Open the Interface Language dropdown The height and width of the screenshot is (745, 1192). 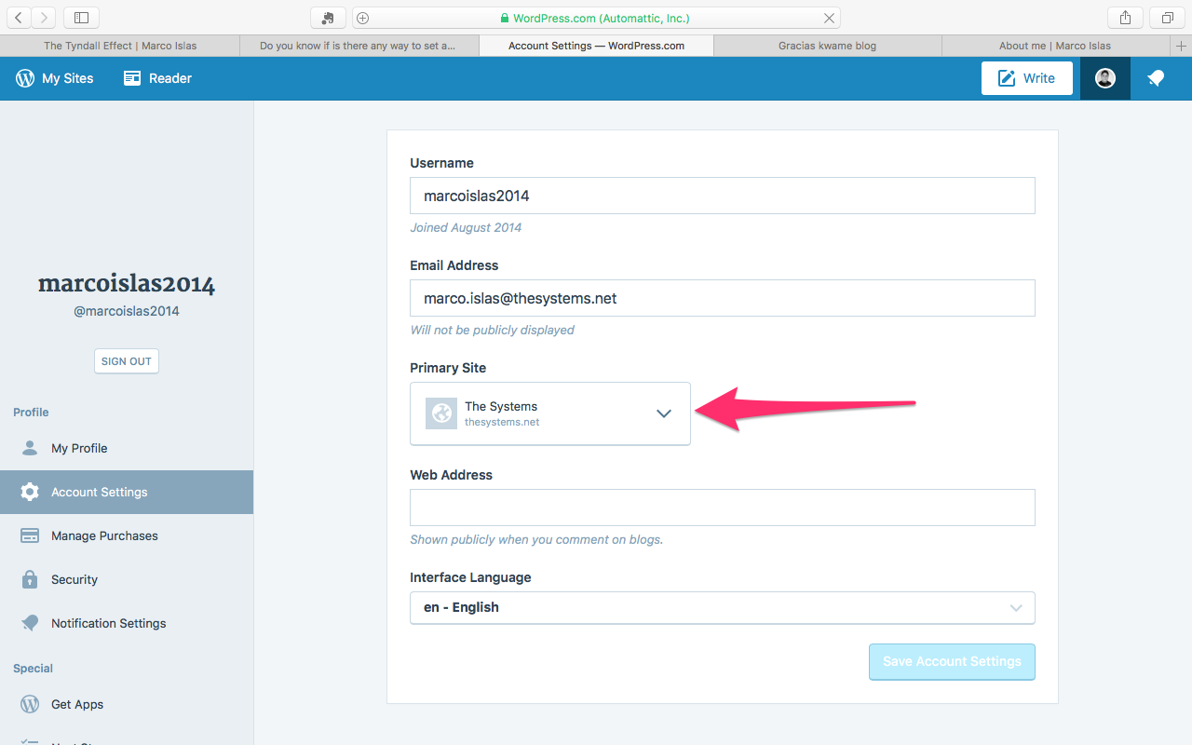coord(723,607)
